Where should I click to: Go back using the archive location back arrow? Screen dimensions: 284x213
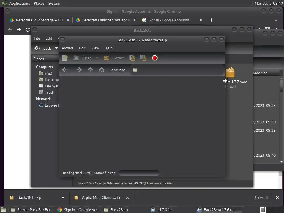pos(65,70)
